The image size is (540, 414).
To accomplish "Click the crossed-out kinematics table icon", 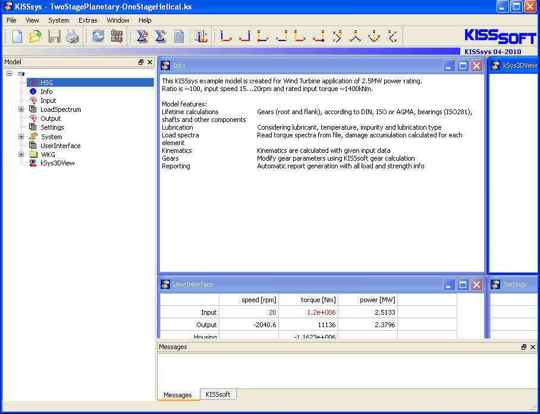I will 117,36.
